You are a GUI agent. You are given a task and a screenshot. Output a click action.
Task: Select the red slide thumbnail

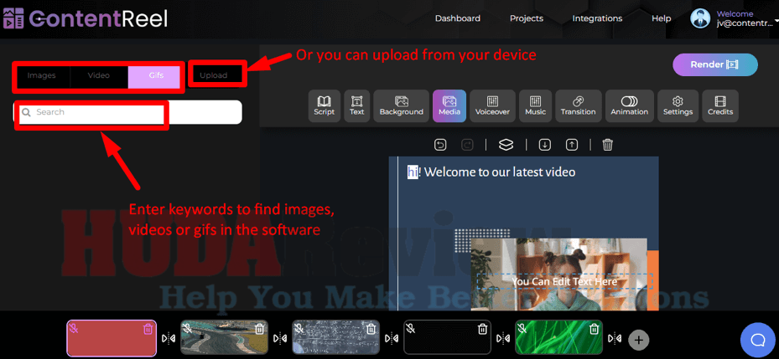point(112,338)
